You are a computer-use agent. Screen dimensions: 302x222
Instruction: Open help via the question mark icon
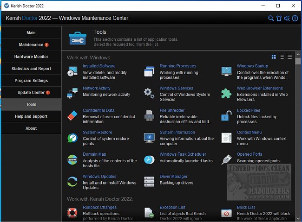pos(295,19)
